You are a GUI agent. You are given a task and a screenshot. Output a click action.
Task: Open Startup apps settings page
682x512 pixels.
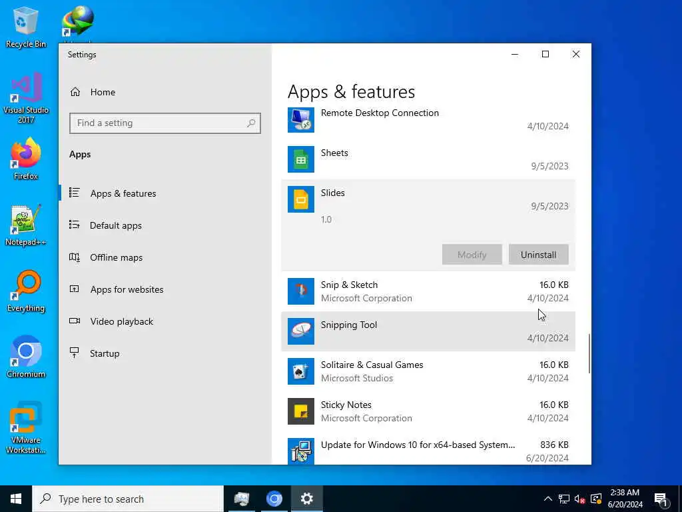pyautogui.click(x=105, y=353)
